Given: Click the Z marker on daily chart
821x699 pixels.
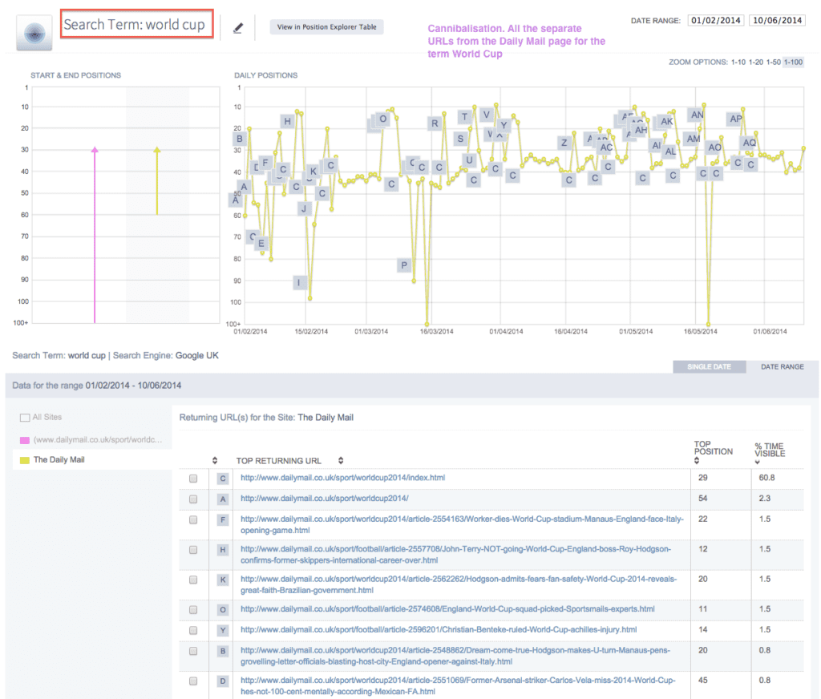Looking at the screenshot, I should coord(564,143).
